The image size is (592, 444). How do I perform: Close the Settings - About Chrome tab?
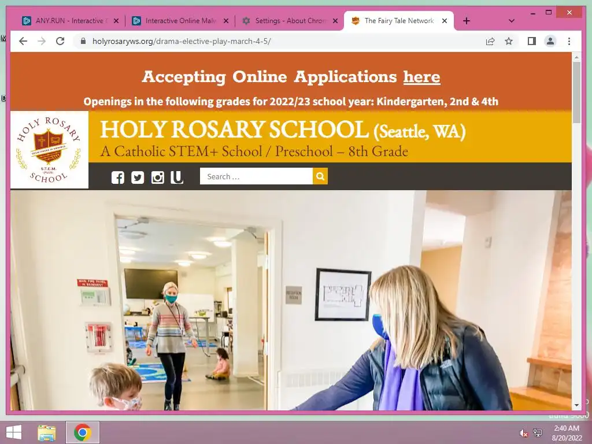pyautogui.click(x=335, y=21)
